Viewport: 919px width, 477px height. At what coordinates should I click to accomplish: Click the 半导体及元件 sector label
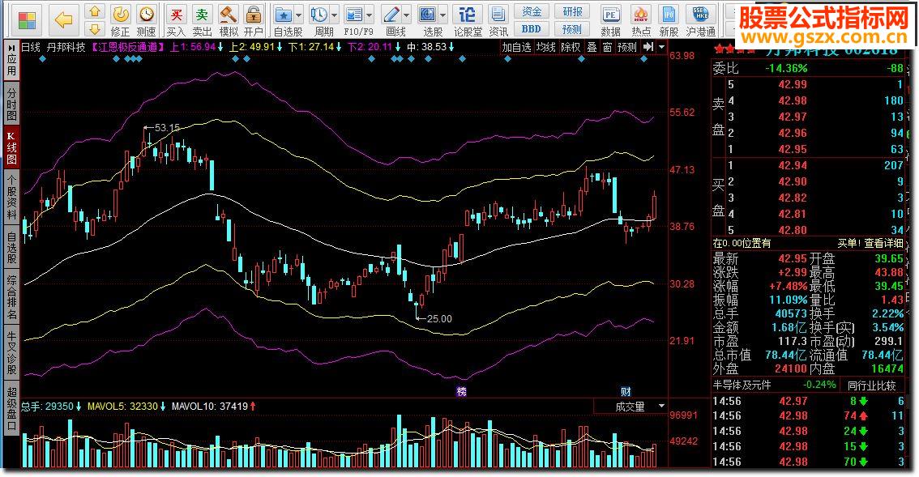(x=742, y=385)
